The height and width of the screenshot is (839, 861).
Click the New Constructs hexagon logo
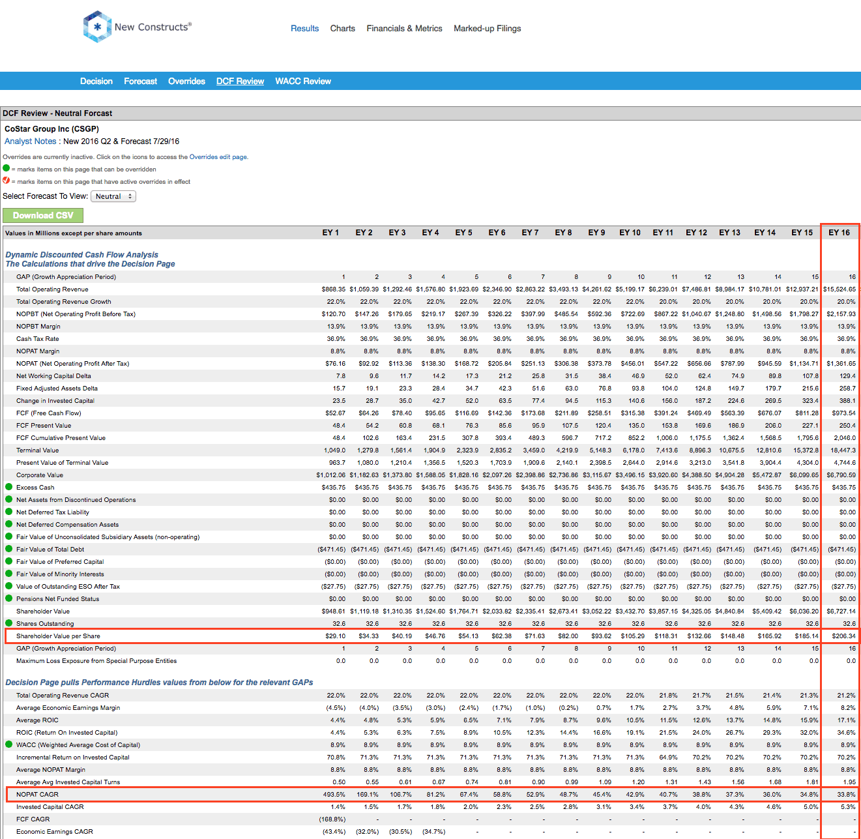(x=97, y=27)
